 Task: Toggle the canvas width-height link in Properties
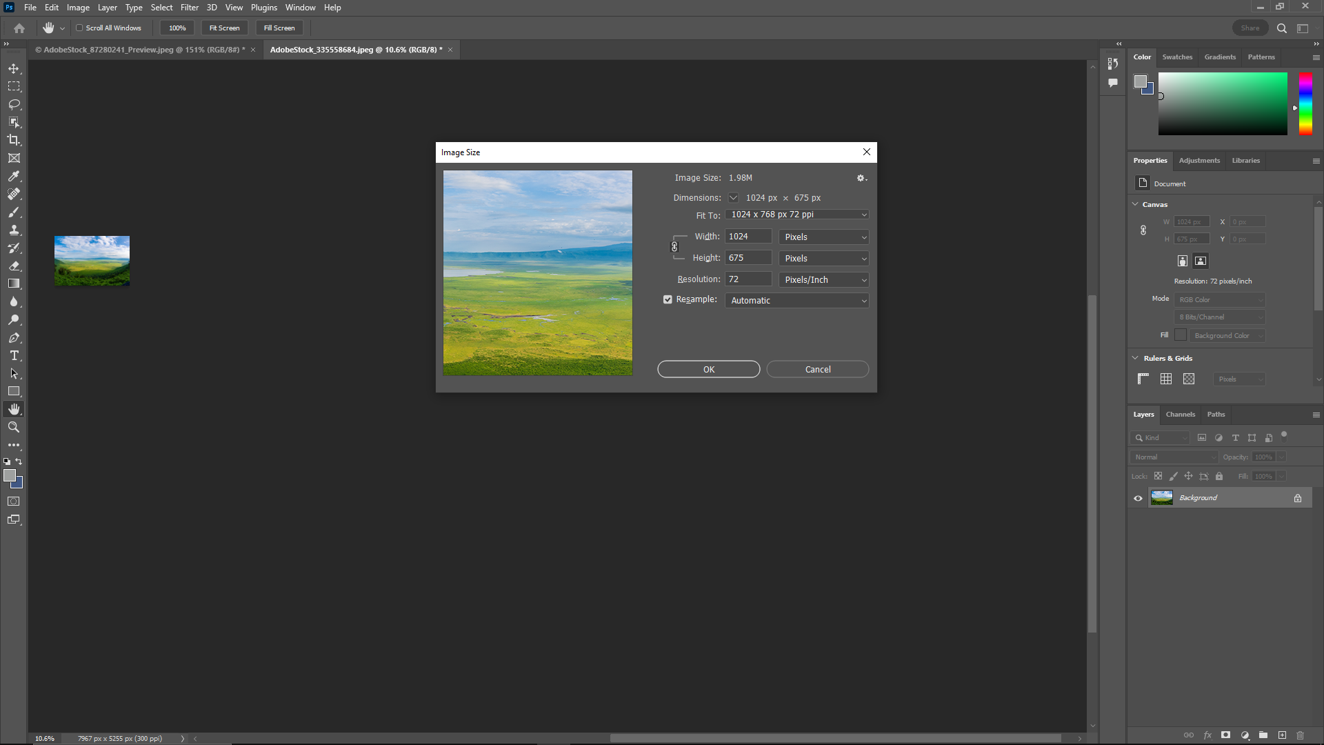(1143, 230)
